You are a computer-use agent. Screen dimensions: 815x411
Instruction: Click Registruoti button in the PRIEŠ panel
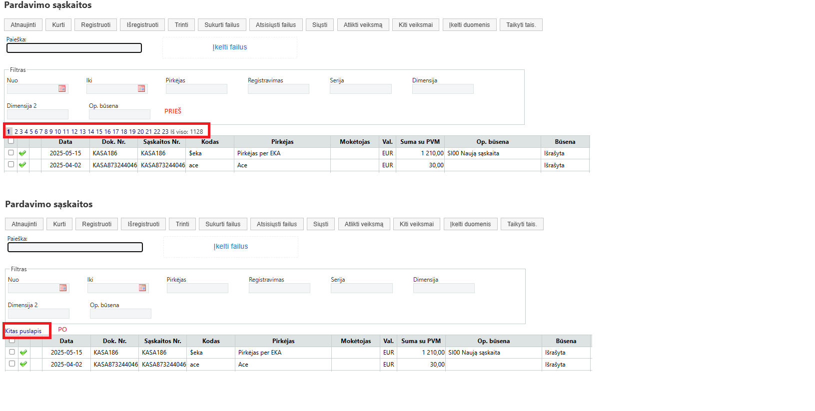96,25
